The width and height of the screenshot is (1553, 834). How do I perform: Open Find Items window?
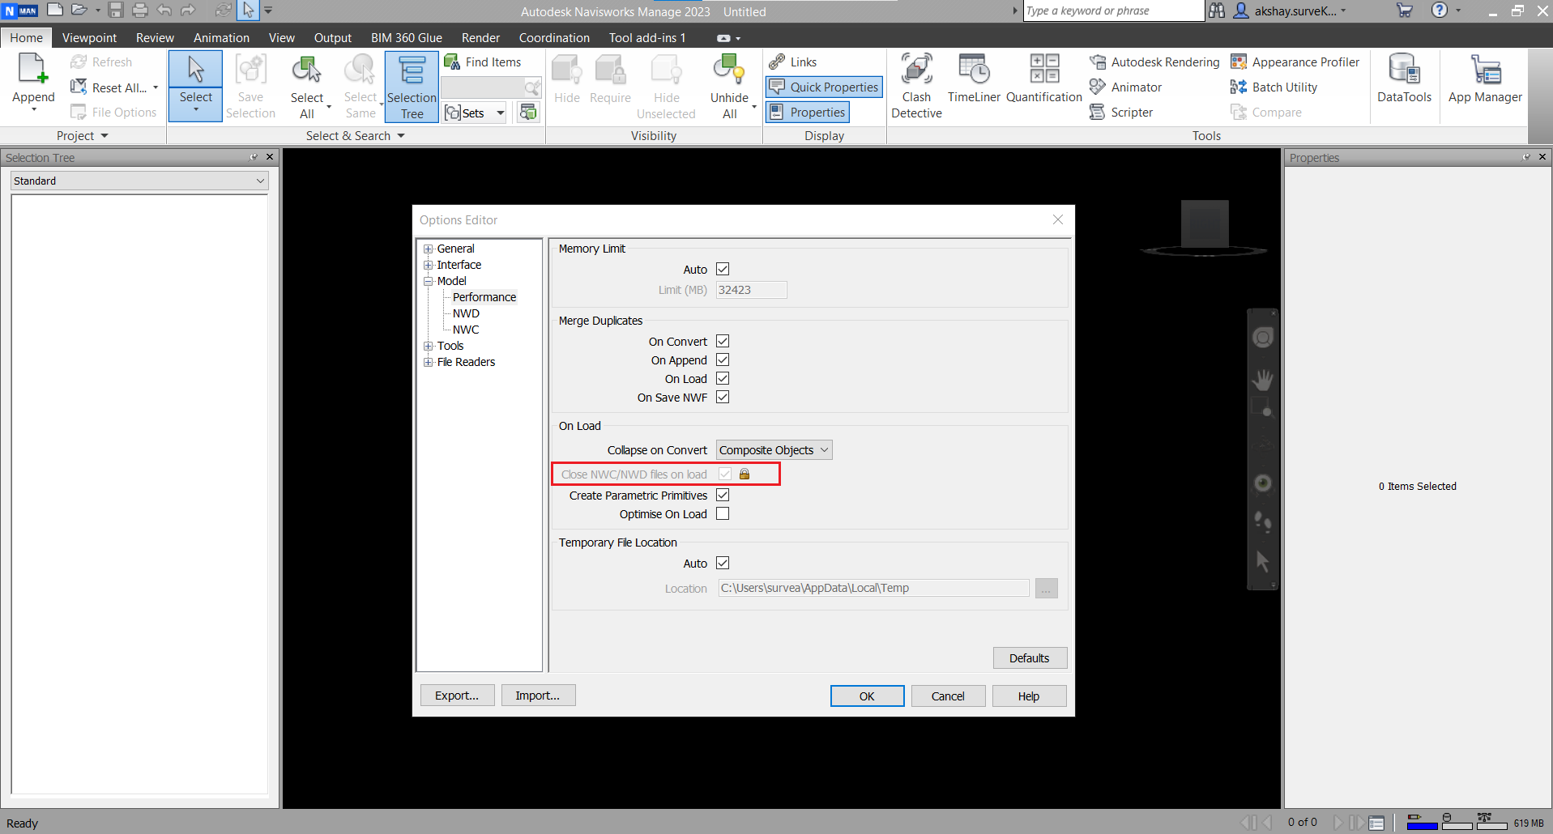point(482,62)
